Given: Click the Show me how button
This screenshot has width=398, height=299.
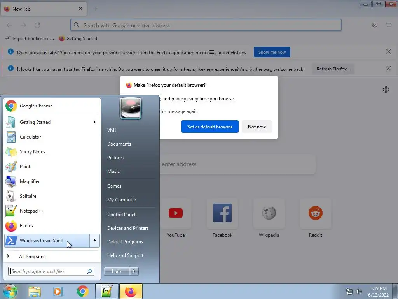Looking at the screenshot, I should (x=272, y=52).
